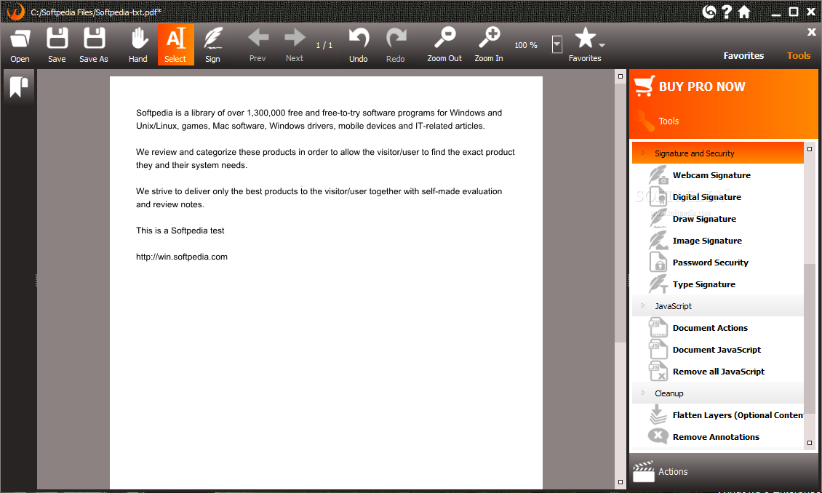Save the document with the Save icon
Viewport: 822px width, 493px height.
point(57,44)
